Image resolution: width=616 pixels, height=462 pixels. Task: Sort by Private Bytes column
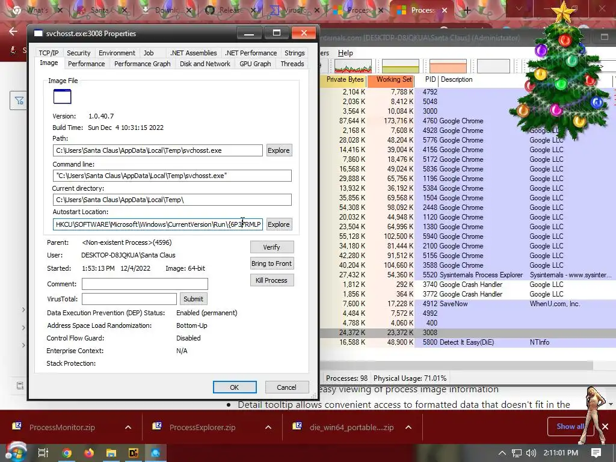[345, 80]
